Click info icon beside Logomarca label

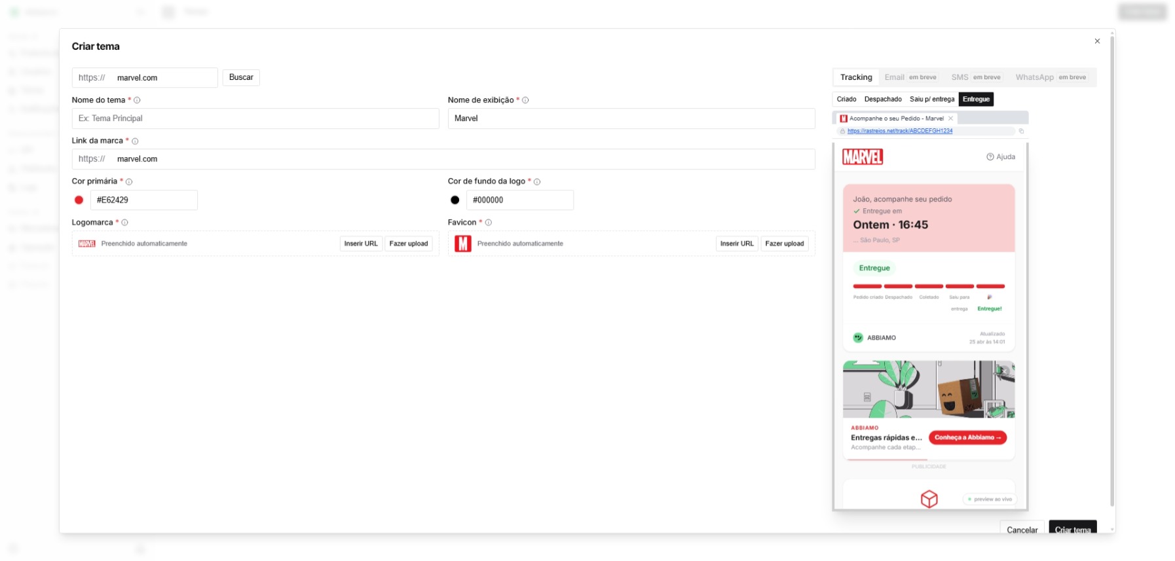click(124, 223)
